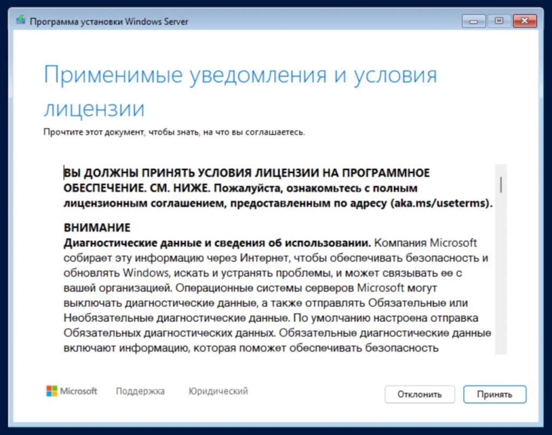Click the line starting 'ВЫ ДОЛЖНЫ ПРИНЯТЬ УСЛОВИЯ'
The image size is (552, 435).
coord(247,173)
